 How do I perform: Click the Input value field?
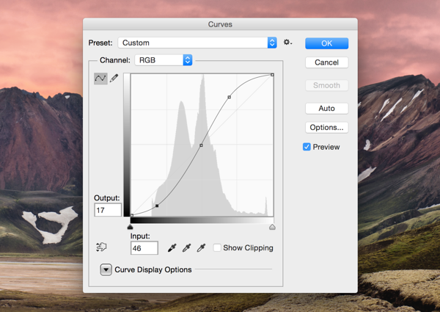click(144, 248)
